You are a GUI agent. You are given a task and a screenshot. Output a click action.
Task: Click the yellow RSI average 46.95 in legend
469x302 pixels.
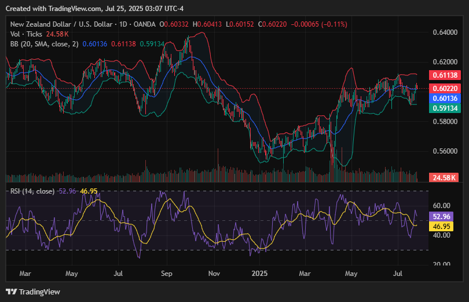pyautogui.click(x=89, y=191)
